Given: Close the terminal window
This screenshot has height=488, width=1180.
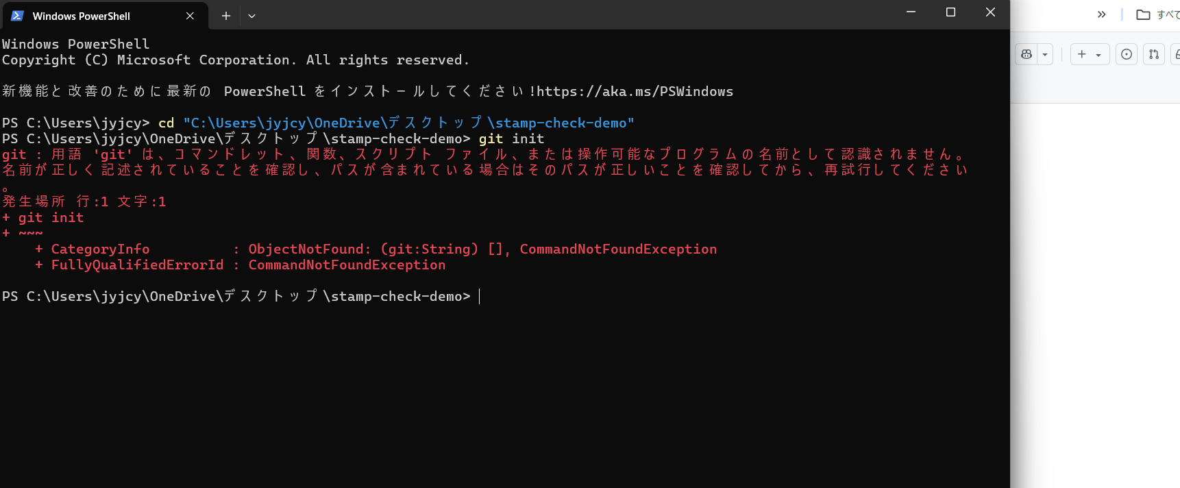Looking at the screenshot, I should coord(990,12).
